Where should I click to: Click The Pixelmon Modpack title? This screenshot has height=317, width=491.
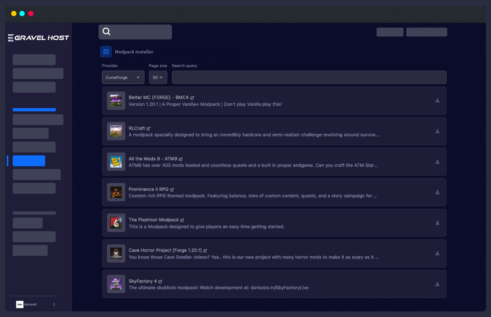(x=154, y=220)
